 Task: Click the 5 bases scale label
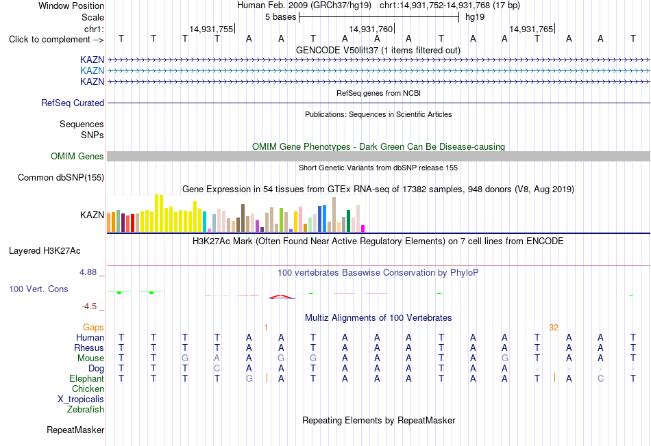281,17
